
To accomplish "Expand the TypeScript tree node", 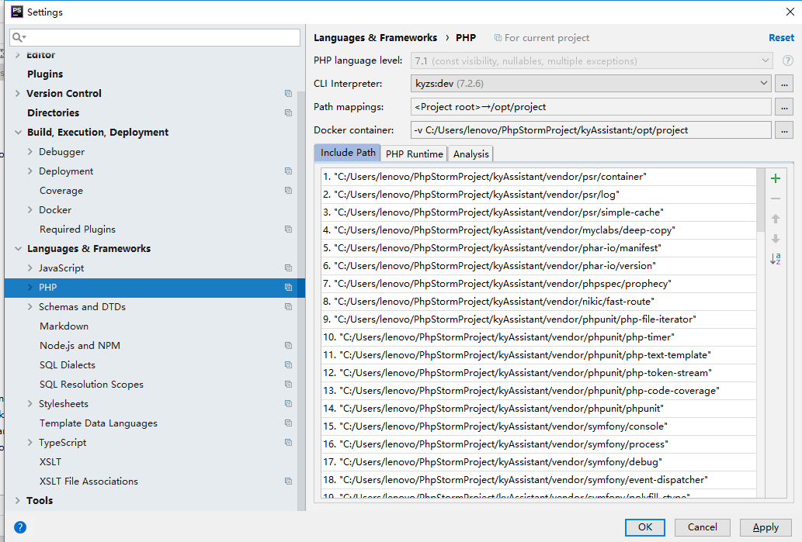I will click(x=30, y=443).
